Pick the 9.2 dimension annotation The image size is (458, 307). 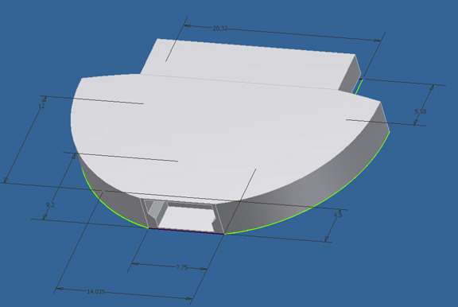pyautogui.click(x=50, y=205)
